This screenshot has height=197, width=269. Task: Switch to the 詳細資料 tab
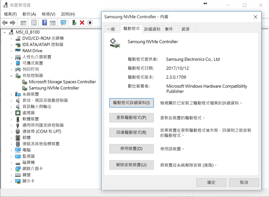click(152, 29)
